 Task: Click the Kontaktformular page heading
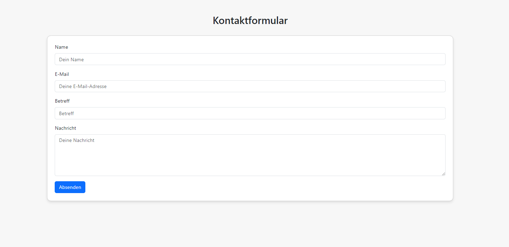(x=250, y=21)
